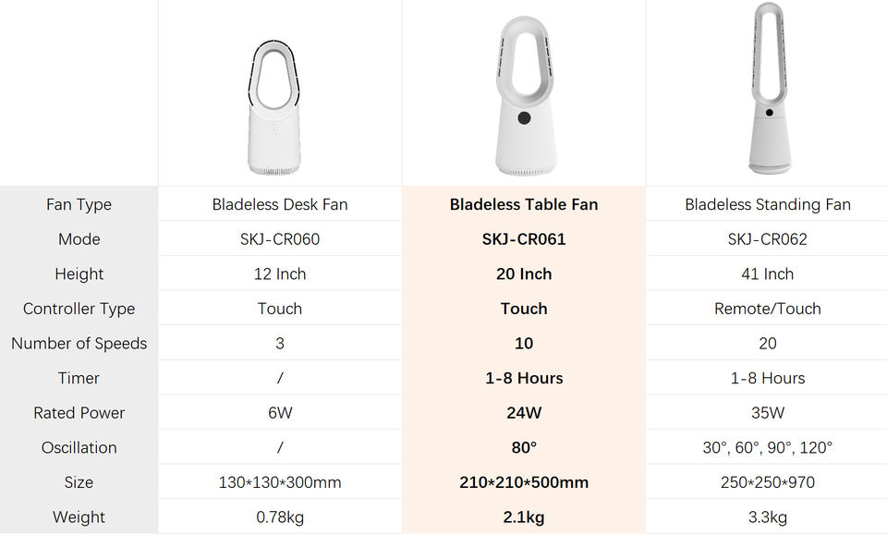Click the 'Remote/Touch' controller cell
Viewport: 887px width, 535px height.
click(767, 309)
